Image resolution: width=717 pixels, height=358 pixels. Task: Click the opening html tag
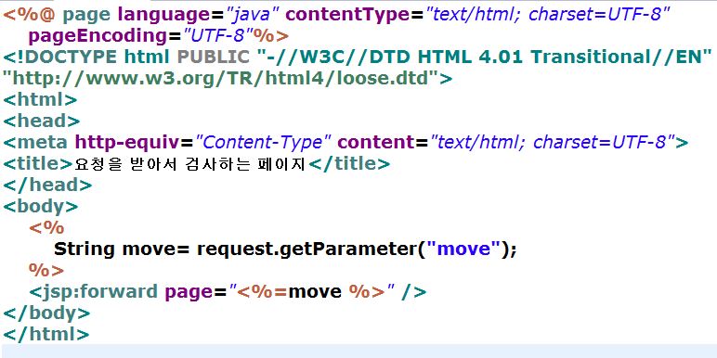coord(40,99)
